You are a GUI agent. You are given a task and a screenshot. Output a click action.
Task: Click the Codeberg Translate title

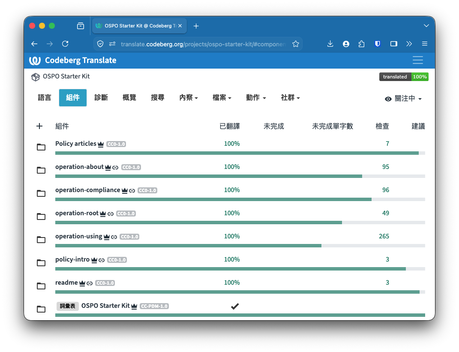(81, 60)
